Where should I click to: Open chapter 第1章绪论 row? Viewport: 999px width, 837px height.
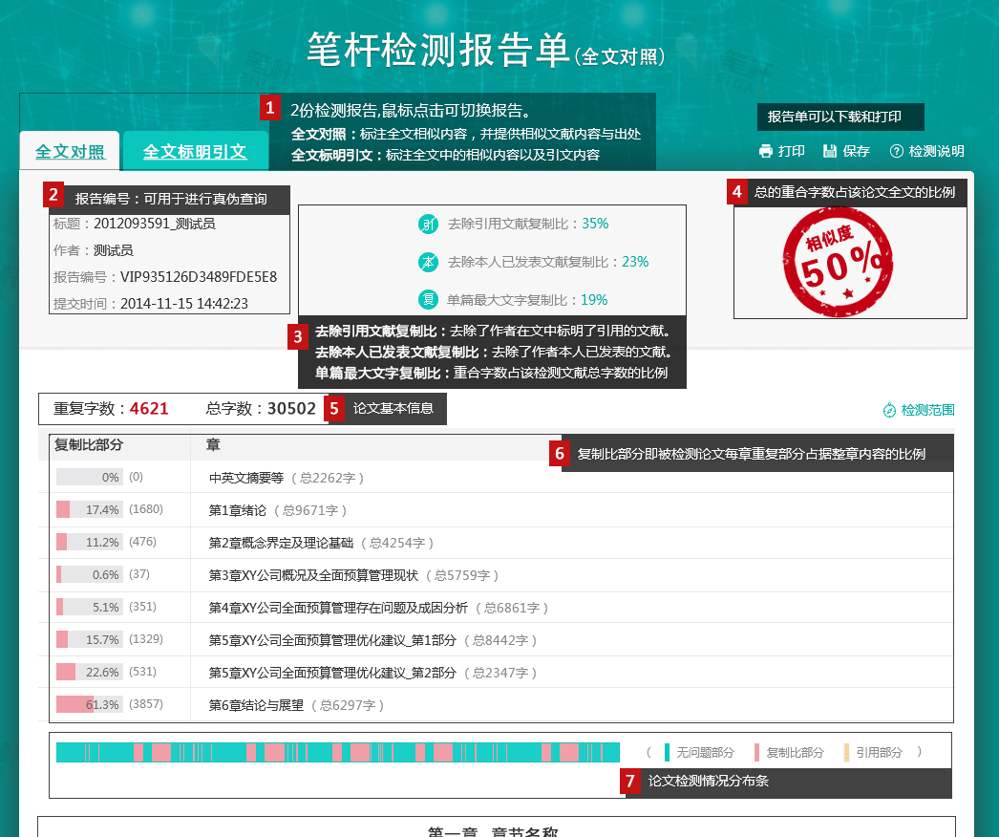[x=238, y=510]
